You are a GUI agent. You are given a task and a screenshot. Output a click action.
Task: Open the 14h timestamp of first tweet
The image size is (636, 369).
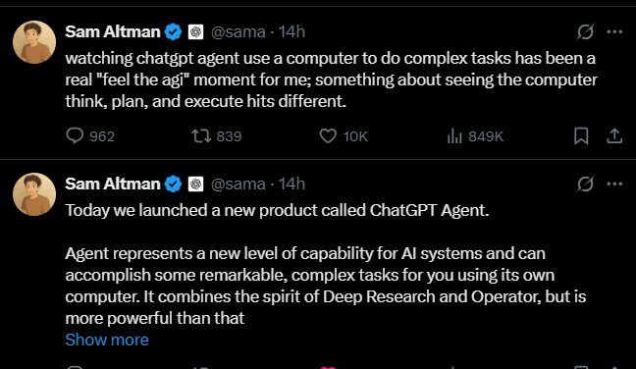tap(291, 31)
